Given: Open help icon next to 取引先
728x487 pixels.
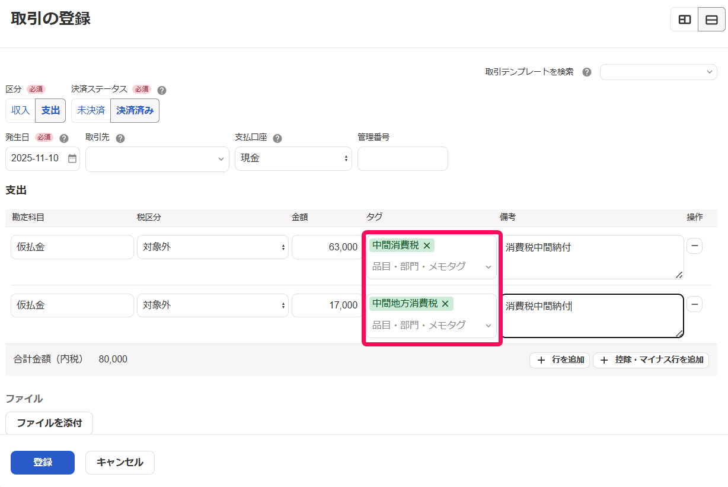Looking at the screenshot, I should 120,138.
